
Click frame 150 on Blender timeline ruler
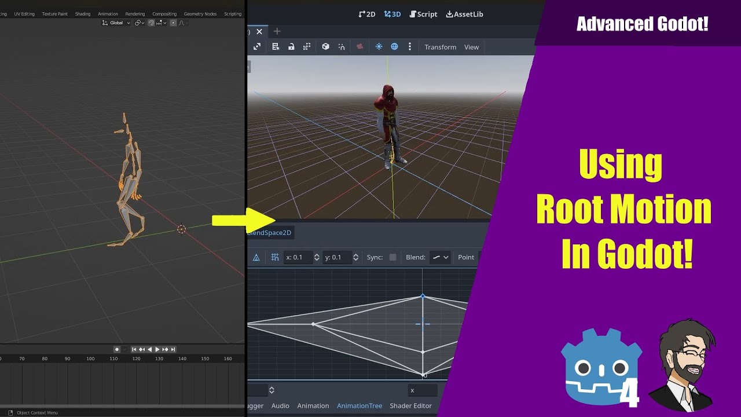click(x=205, y=359)
